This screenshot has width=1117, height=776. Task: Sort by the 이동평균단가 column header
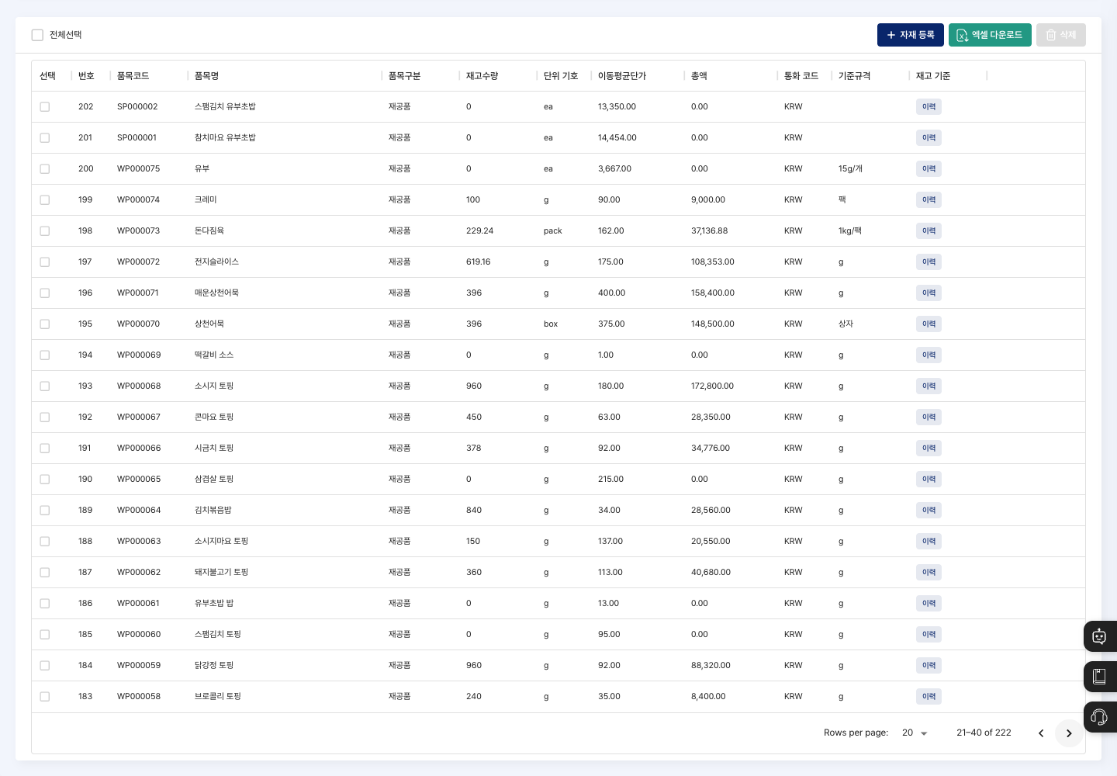tap(622, 76)
